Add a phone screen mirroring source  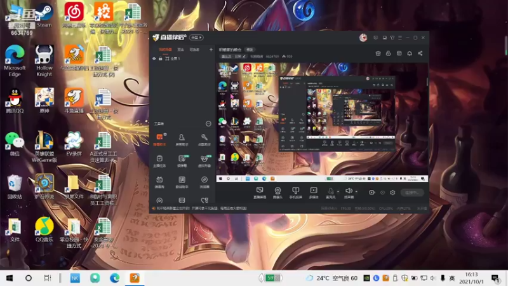295,193
